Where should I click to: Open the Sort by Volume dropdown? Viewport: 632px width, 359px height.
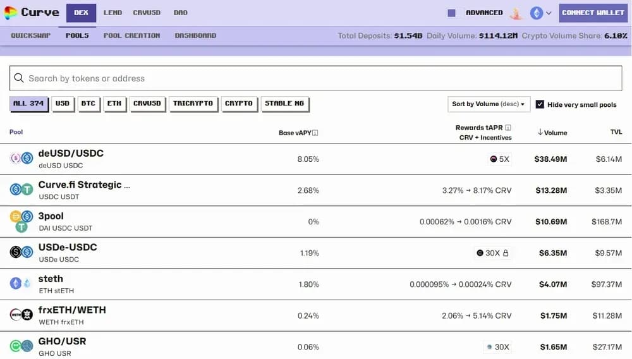coord(489,104)
